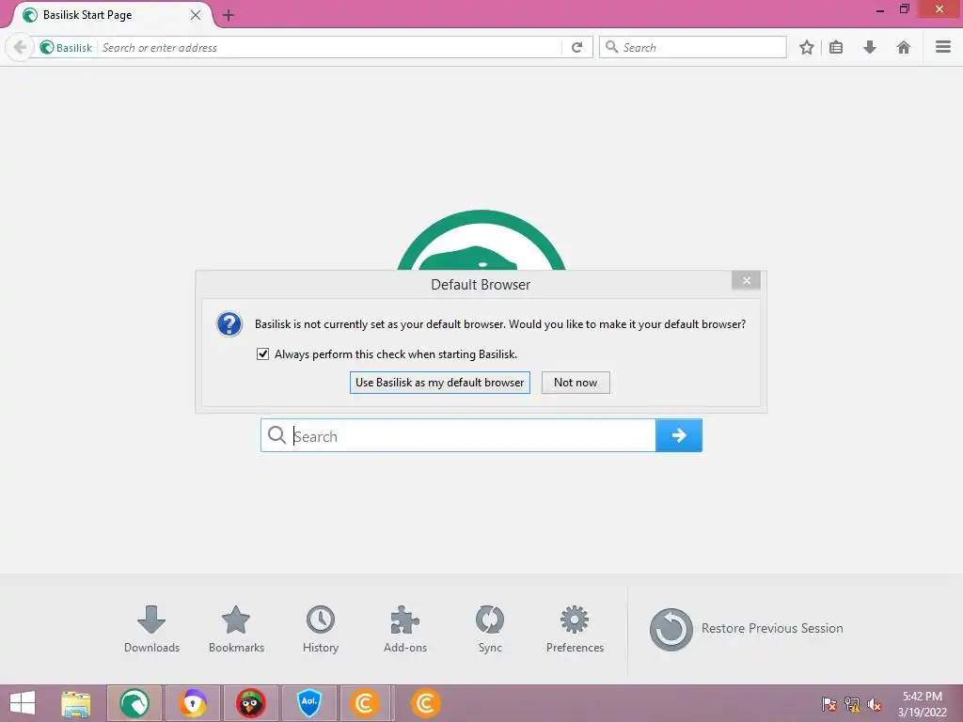Open the Windows Start button
Image resolution: width=963 pixels, height=722 pixels.
[23, 703]
